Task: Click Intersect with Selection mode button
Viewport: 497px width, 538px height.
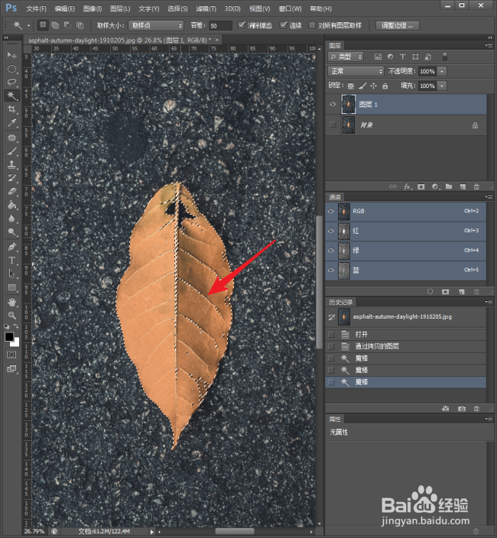Action: pyautogui.click(x=80, y=25)
